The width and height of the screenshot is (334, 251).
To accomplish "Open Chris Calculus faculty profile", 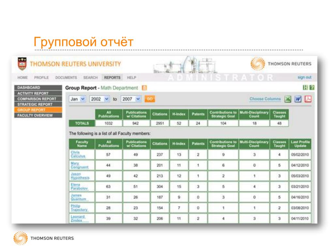I will [x=78, y=154].
